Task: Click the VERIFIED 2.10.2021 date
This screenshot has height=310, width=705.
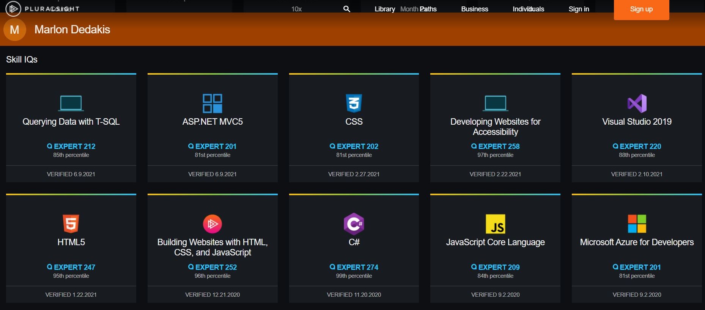Action: pos(637,174)
